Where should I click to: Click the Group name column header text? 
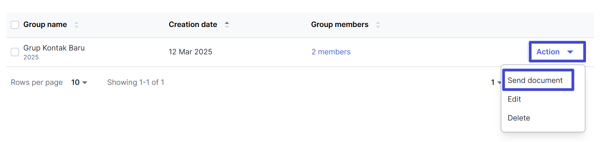(x=45, y=25)
